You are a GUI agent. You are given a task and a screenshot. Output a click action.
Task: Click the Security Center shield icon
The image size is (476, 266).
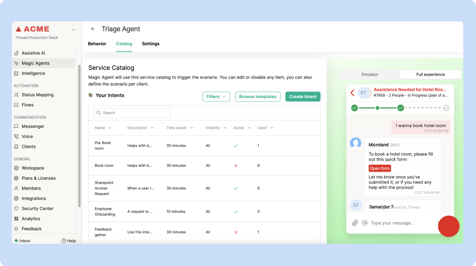(x=16, y=208)
